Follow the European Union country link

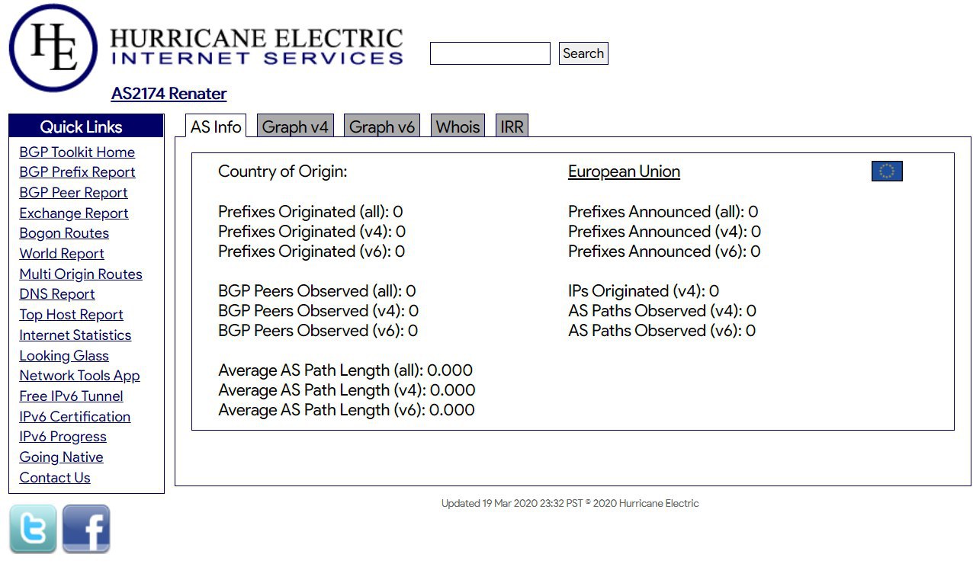[x=624, y=171]
